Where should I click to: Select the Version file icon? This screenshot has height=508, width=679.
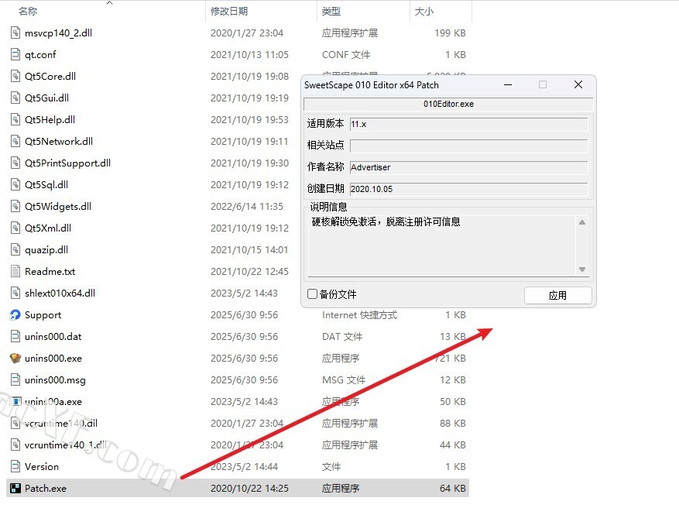[x=15, y=466]
